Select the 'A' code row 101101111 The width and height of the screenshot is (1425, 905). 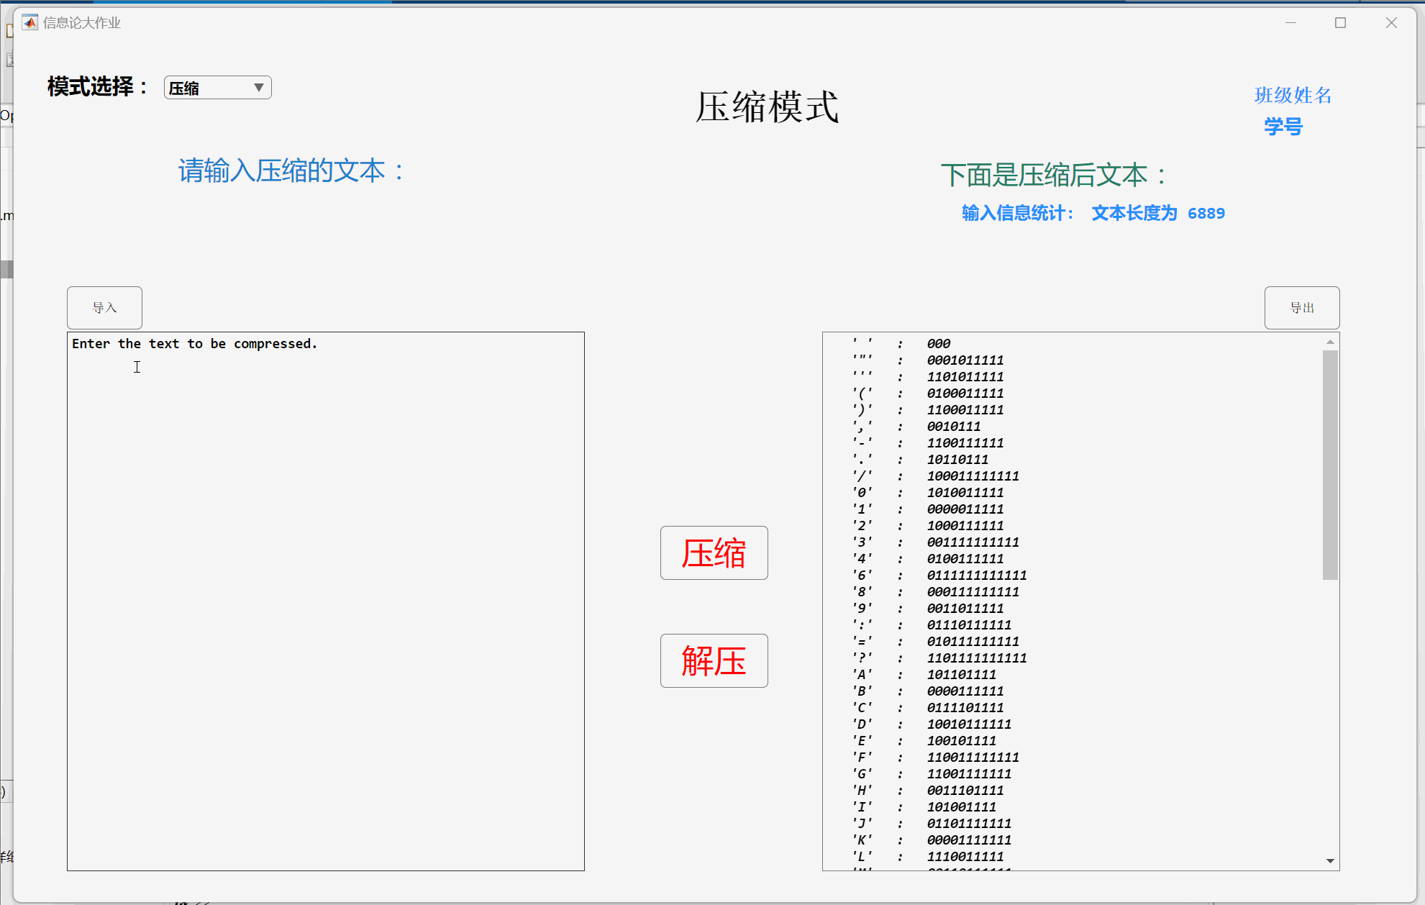tap(961, 675)
